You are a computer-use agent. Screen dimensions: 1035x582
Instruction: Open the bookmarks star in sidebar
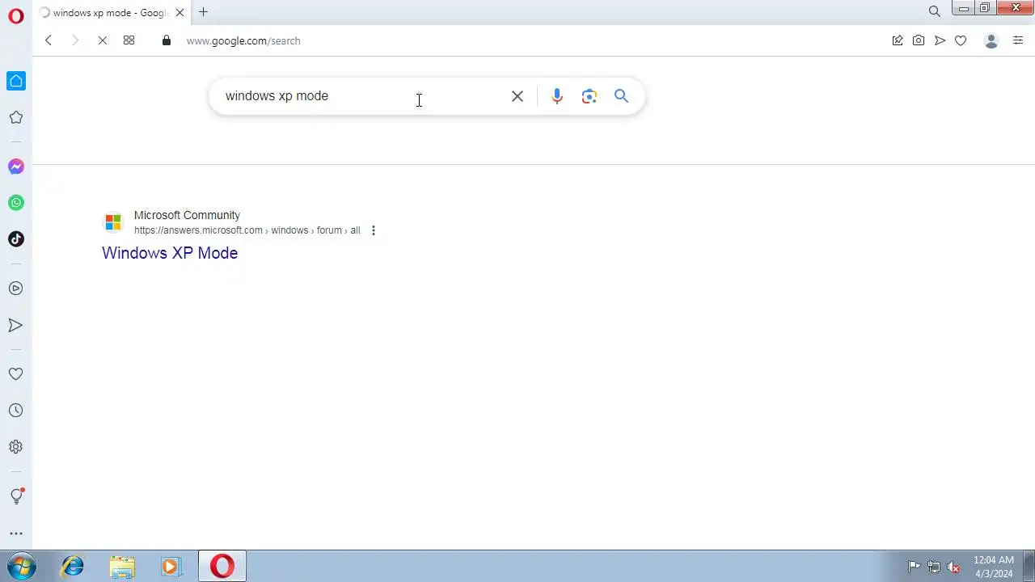[15, 118]
